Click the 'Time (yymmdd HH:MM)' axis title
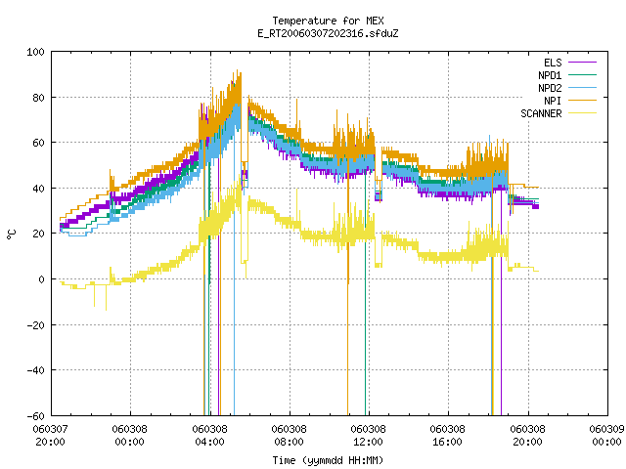626x469 pixels. click(x=328, y=460)
